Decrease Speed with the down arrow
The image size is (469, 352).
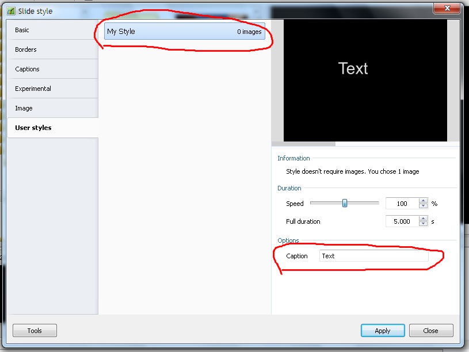(424, 206)
